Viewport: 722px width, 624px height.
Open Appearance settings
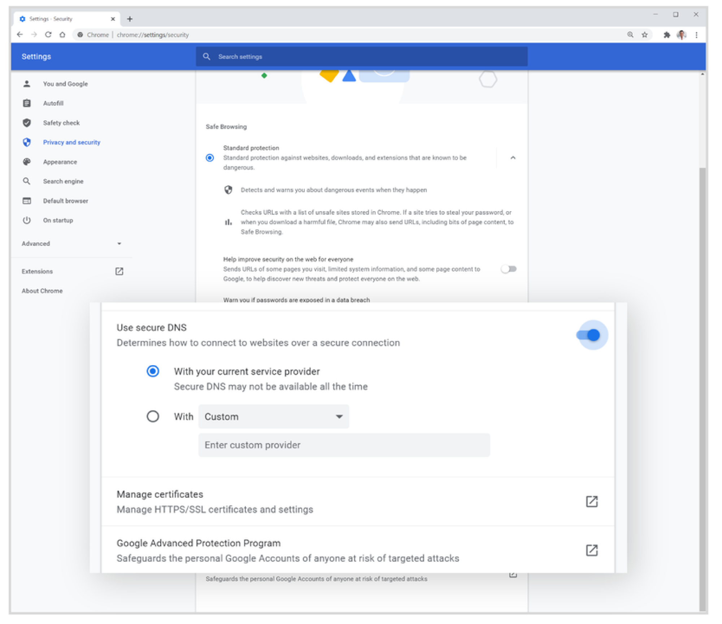click(x=60, y=162)
